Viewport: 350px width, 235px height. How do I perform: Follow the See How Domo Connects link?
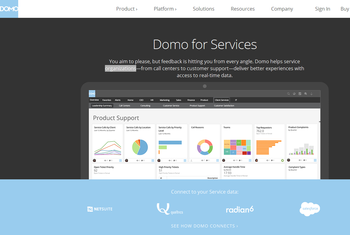204,226
